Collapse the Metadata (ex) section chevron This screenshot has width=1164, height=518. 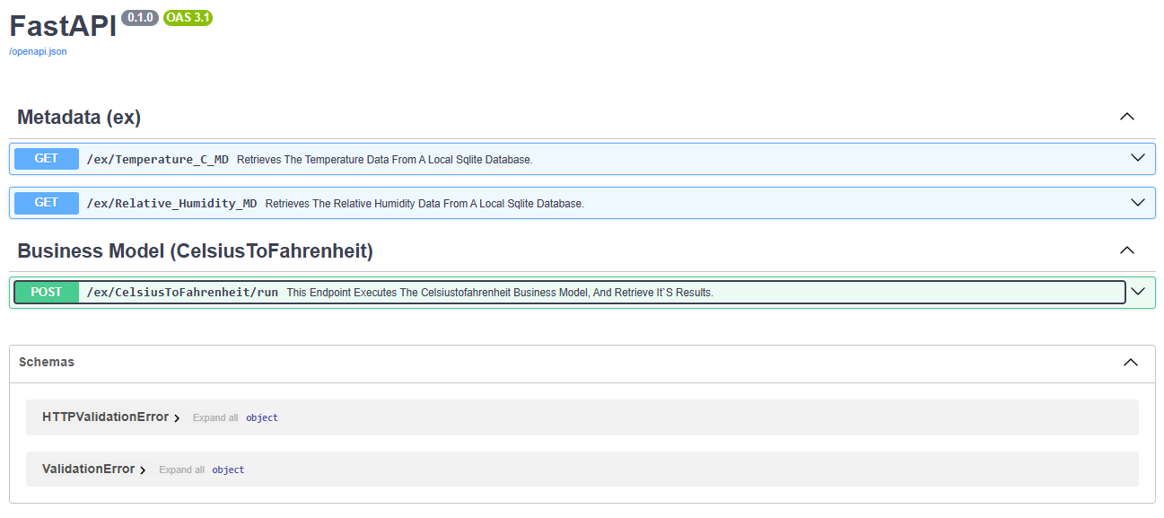tap(1127, 117)
